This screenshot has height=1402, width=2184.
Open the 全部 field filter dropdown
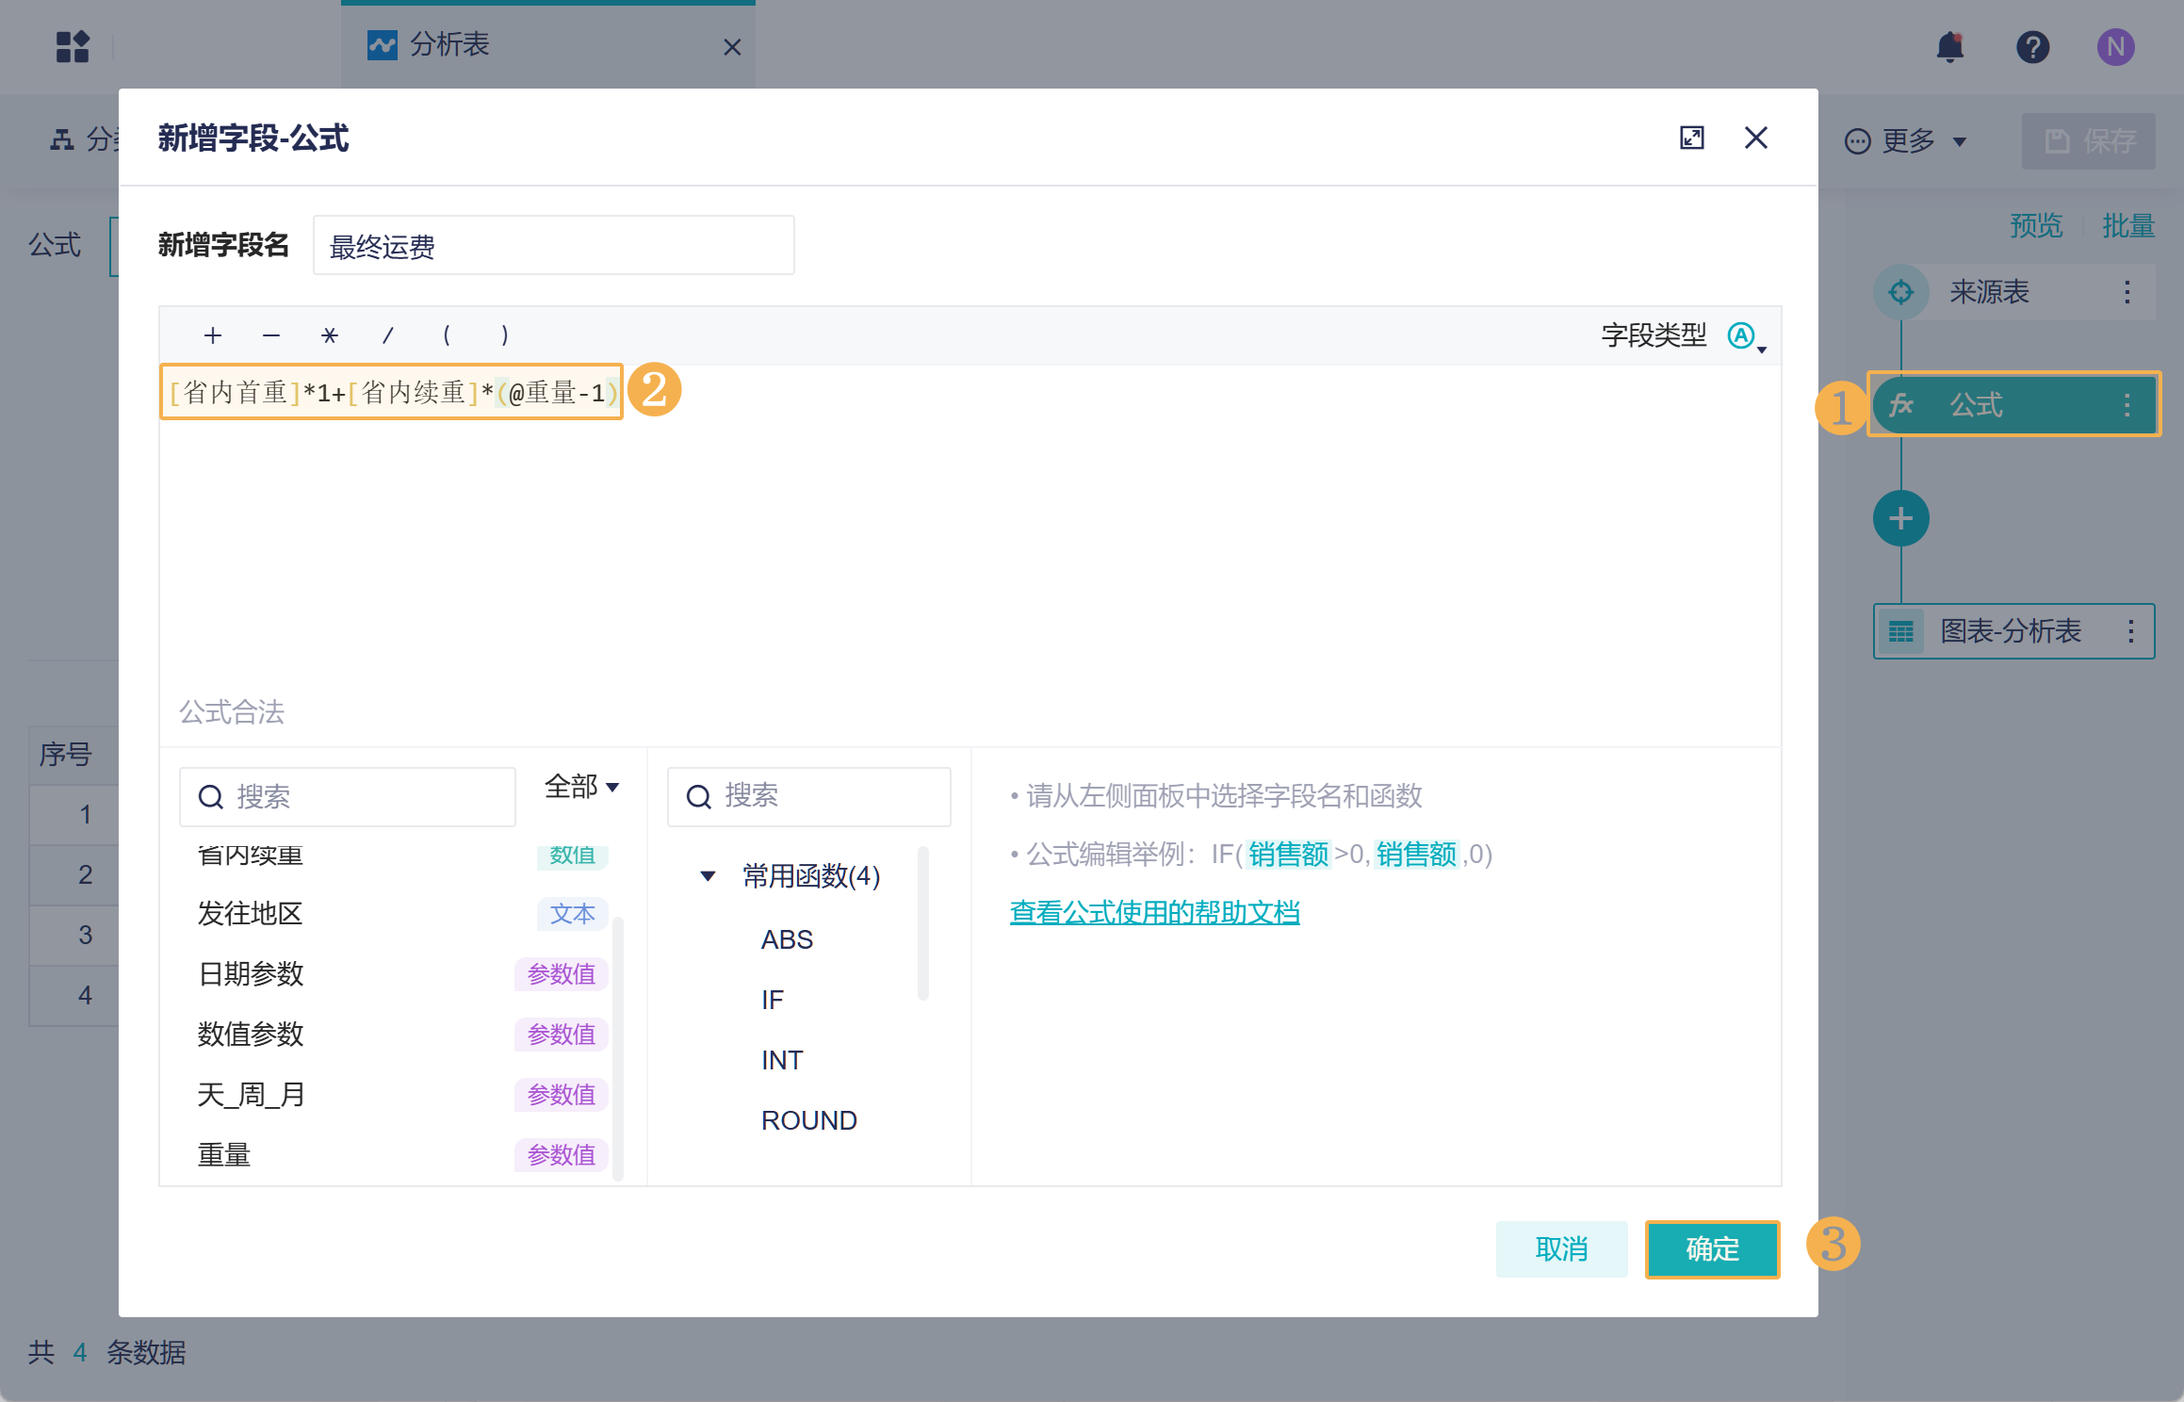tap(581, 787)
